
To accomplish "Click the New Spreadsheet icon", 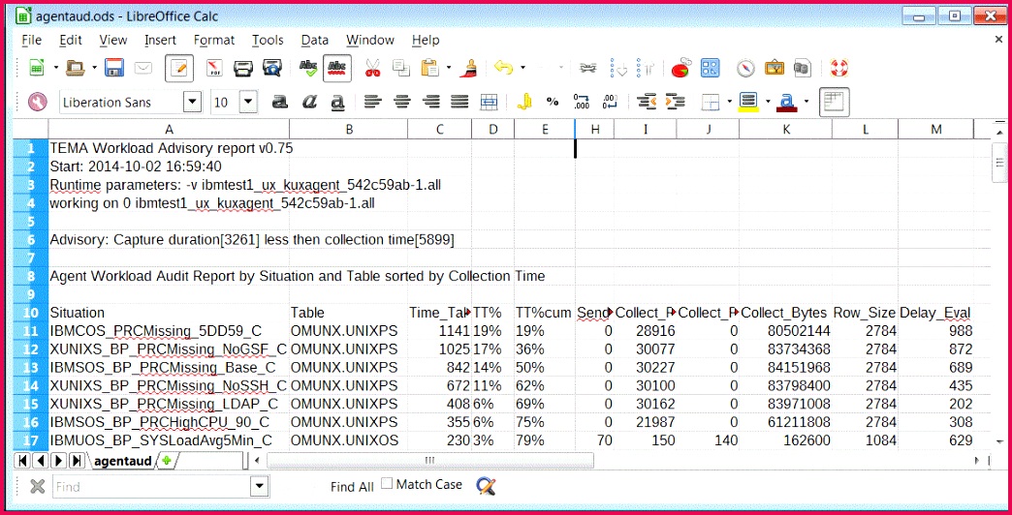I will [x=38, y=68].
